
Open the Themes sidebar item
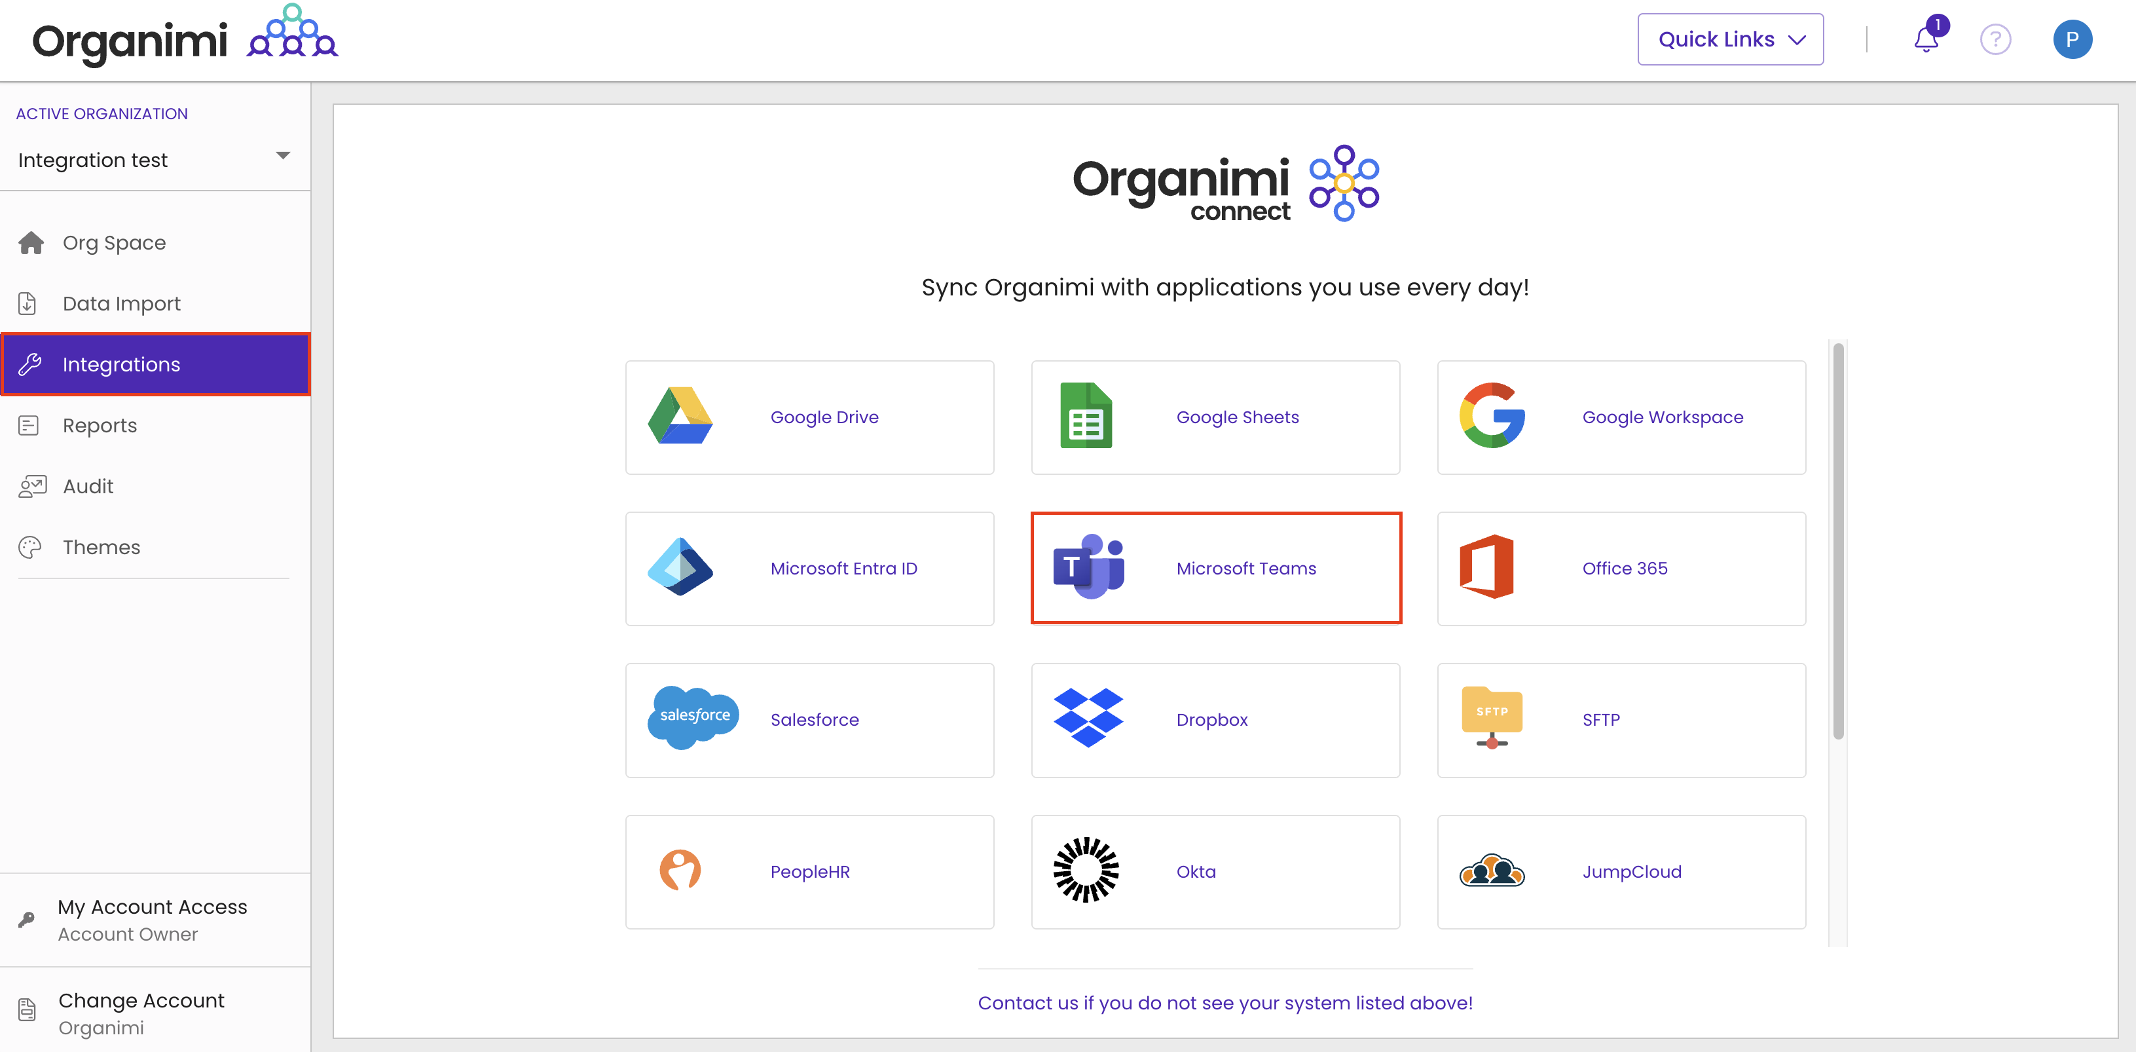[x=101, y=548]
